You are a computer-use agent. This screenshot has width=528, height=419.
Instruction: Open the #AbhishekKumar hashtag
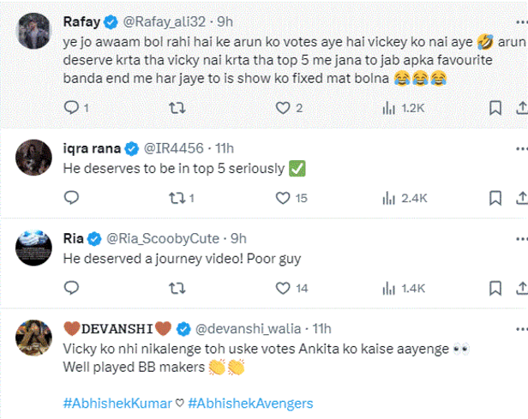[117, 403]
